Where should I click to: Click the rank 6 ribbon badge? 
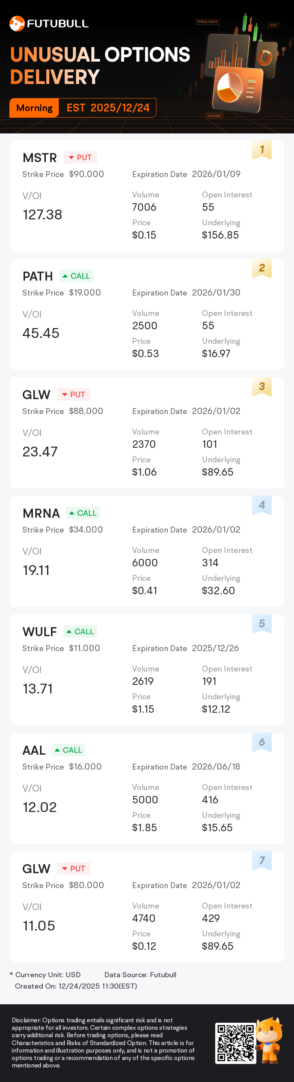coord(262,742)
